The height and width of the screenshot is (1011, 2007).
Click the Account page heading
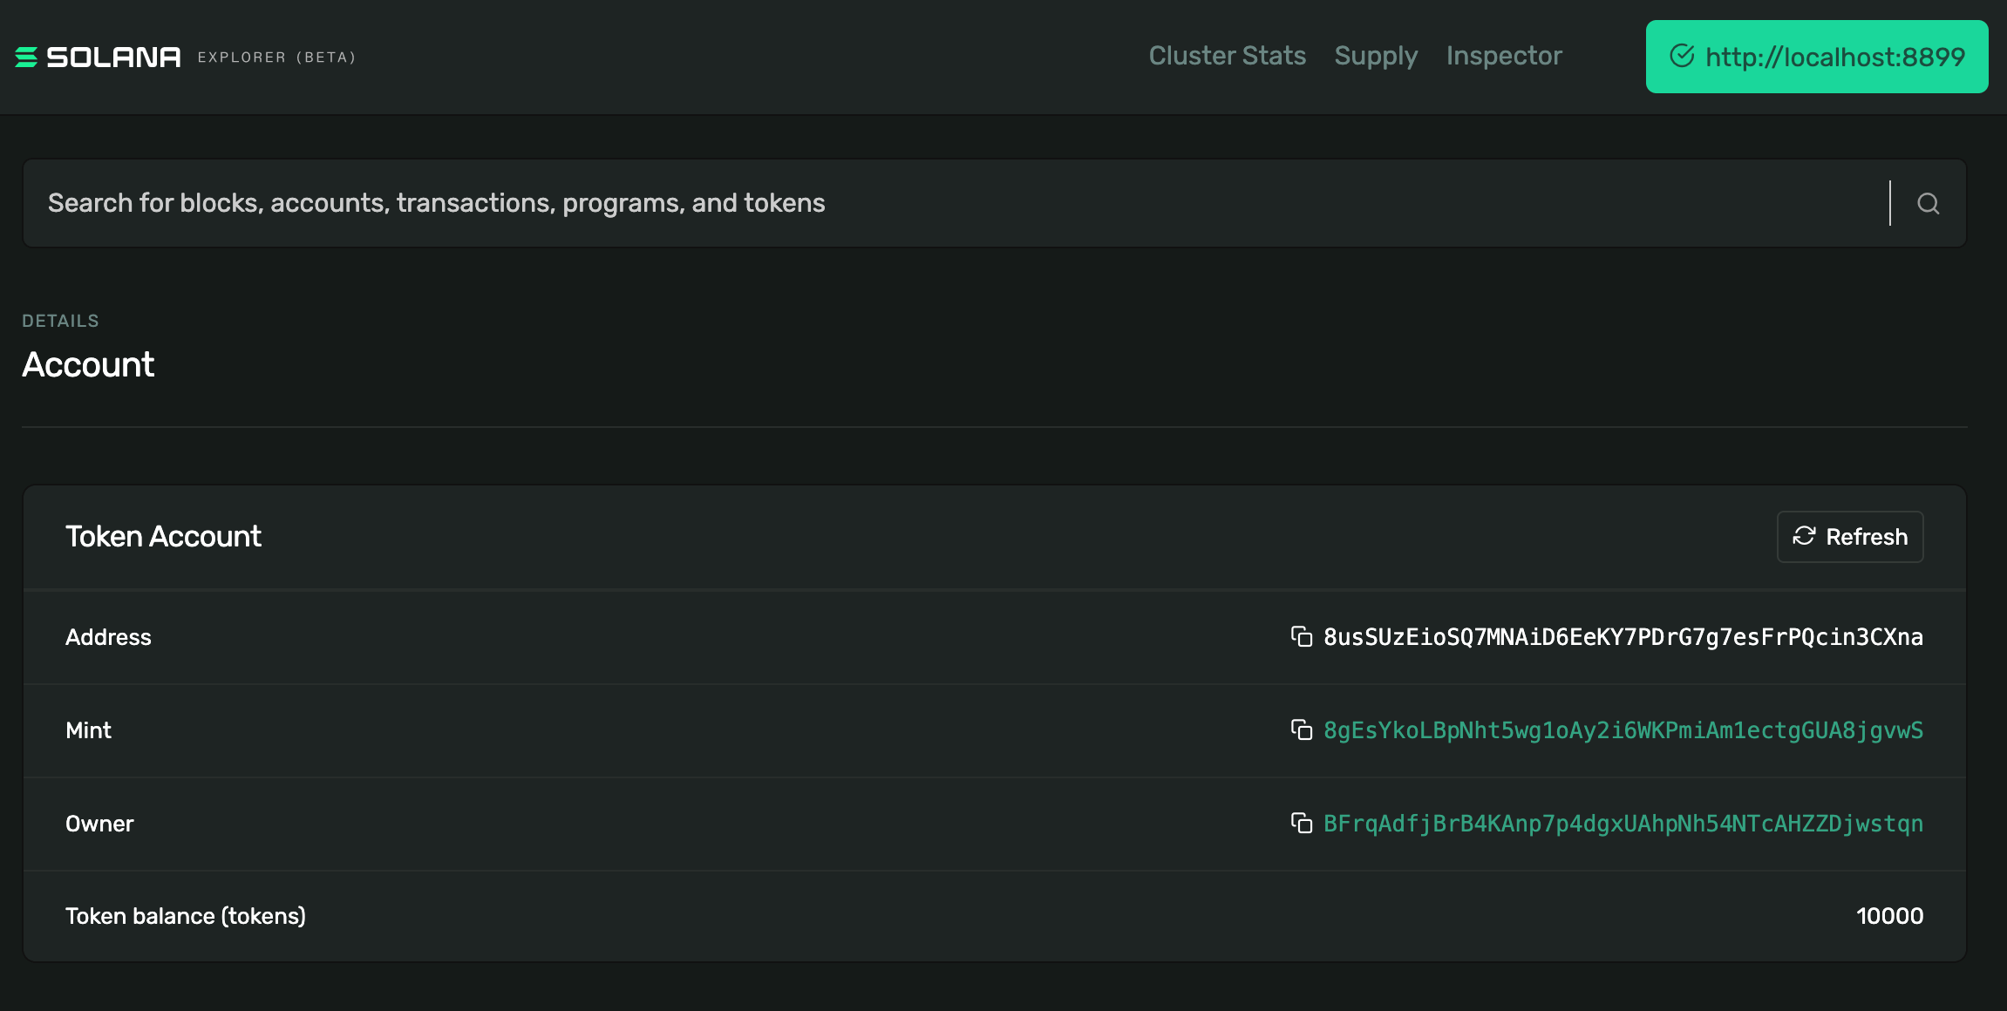tap(88, 364)
